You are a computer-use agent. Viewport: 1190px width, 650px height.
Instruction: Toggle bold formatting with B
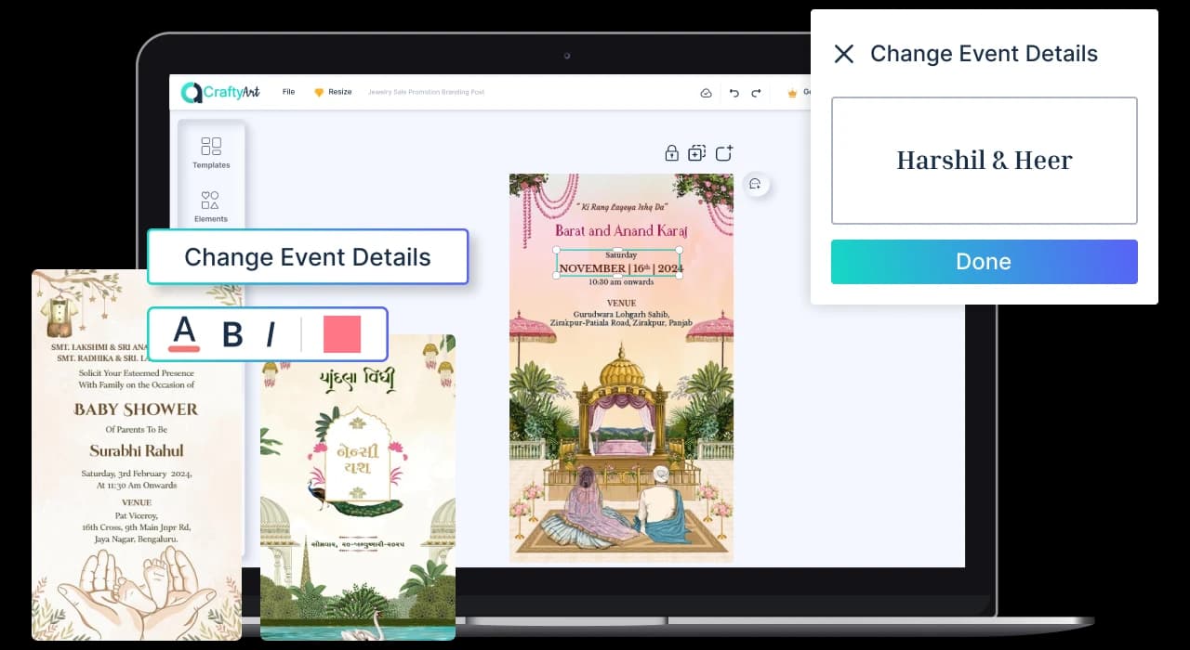232,334
